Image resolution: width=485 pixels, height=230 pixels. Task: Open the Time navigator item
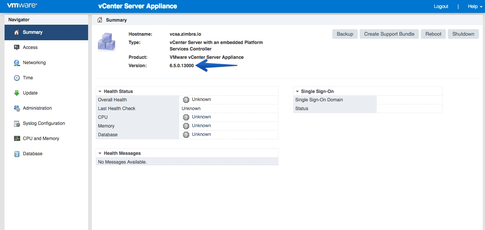coord(46,78)
